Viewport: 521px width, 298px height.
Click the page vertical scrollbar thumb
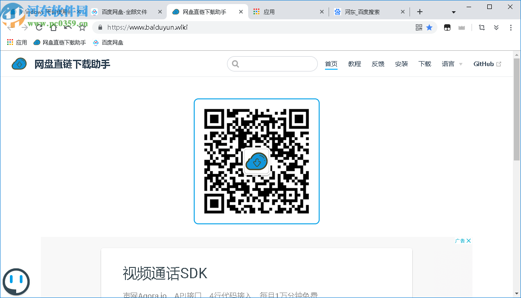pyautogui.click(x=517, y=110)
